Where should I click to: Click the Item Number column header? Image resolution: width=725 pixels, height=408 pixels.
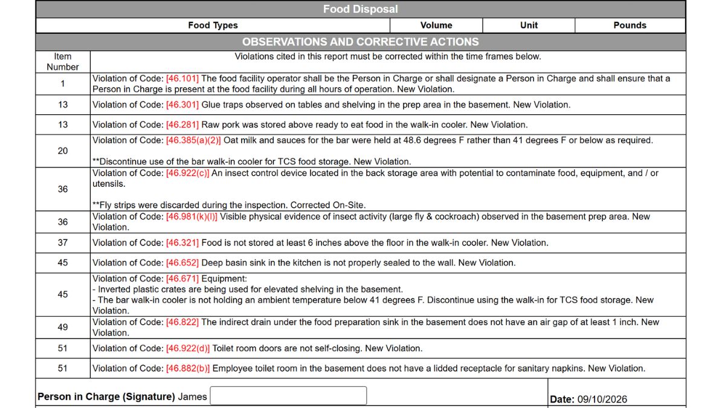pyautogui.click(x=63, y=62)
